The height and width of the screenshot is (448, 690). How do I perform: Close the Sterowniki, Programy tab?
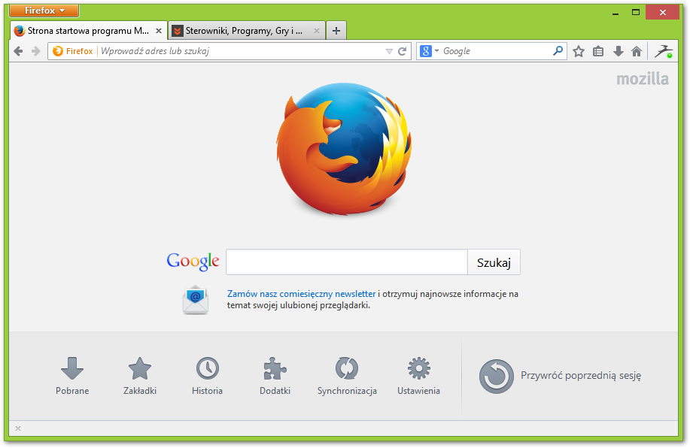tap(316, 31)
